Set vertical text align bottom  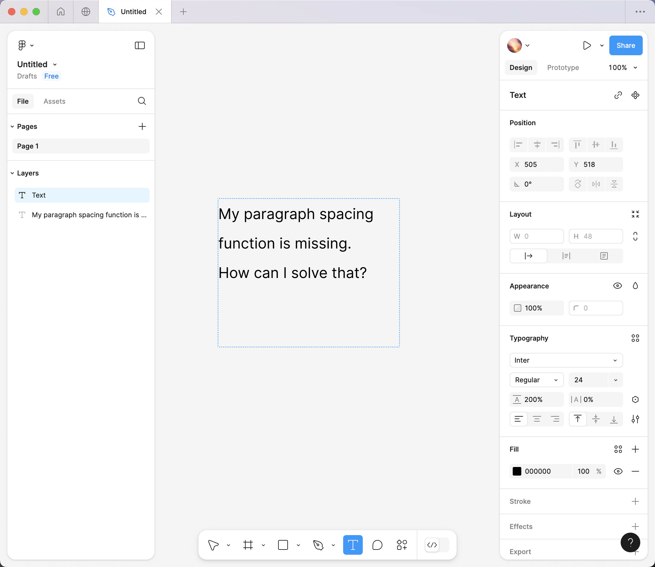click(614, 419)
